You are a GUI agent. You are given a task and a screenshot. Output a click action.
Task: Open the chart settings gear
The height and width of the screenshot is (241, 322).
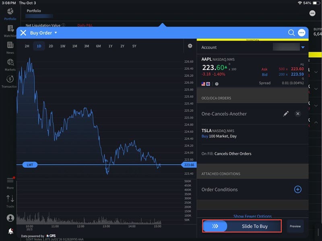pos(190,46)
